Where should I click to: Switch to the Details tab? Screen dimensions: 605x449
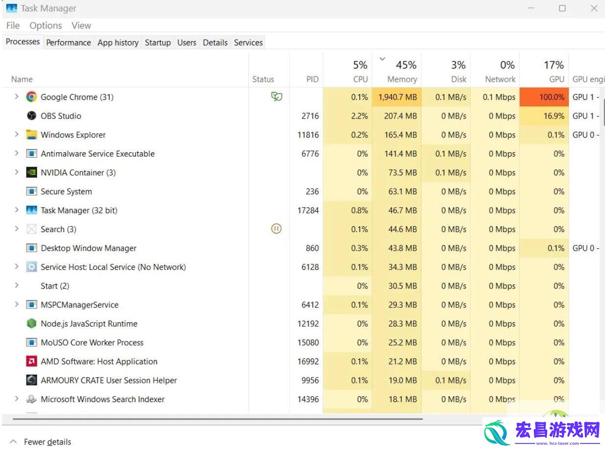(215, 43)
